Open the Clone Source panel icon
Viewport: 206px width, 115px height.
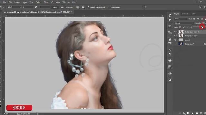tap(170, 33)
